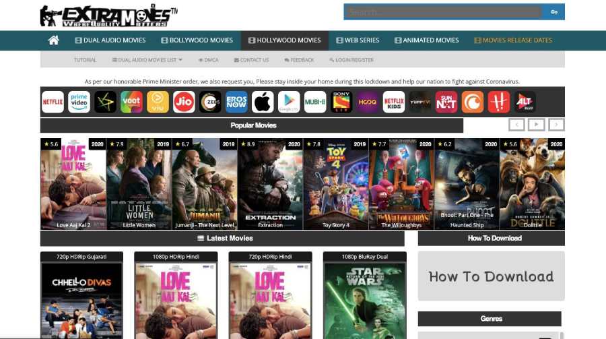606x339 pixels.
Task: Open the Eros Now icon
Action: [x=236, y=102]
